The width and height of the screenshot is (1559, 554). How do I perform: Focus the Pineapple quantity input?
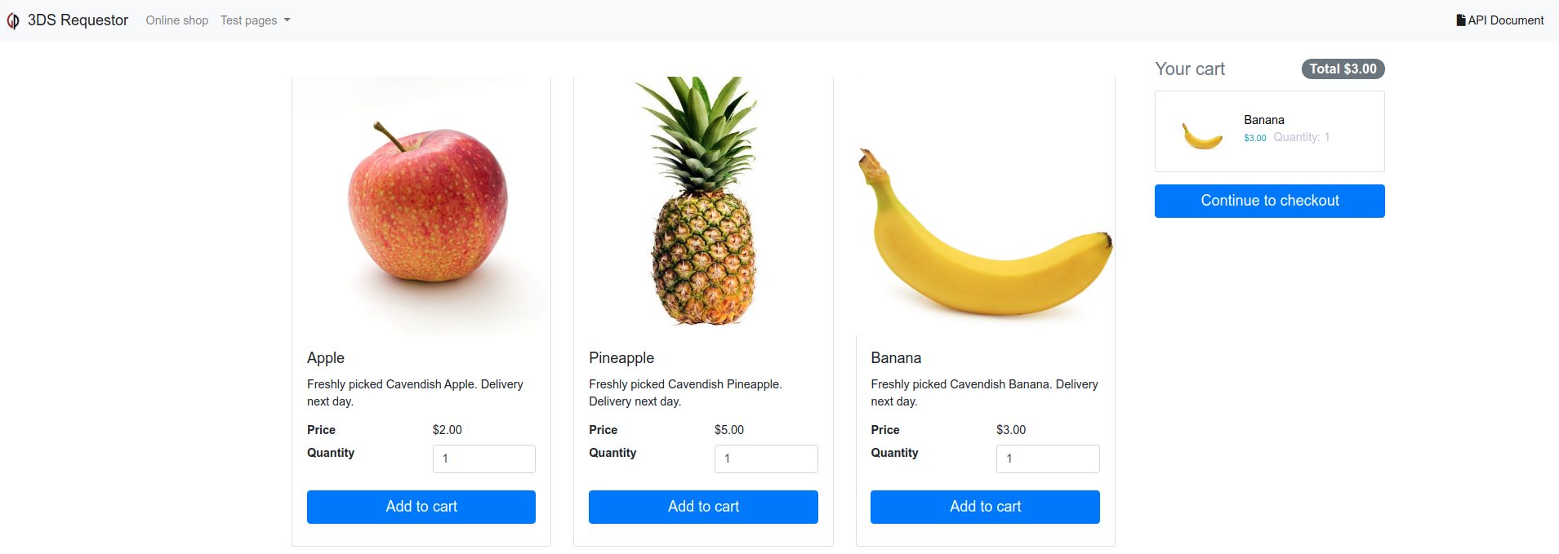pos(765,459)
